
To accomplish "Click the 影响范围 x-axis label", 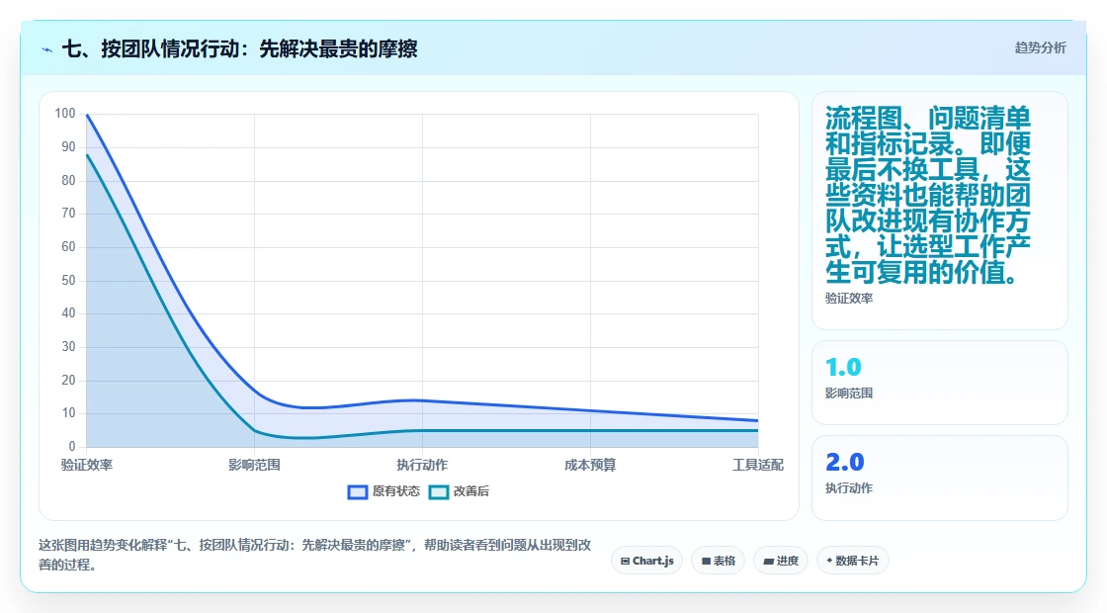I will 254,465.
